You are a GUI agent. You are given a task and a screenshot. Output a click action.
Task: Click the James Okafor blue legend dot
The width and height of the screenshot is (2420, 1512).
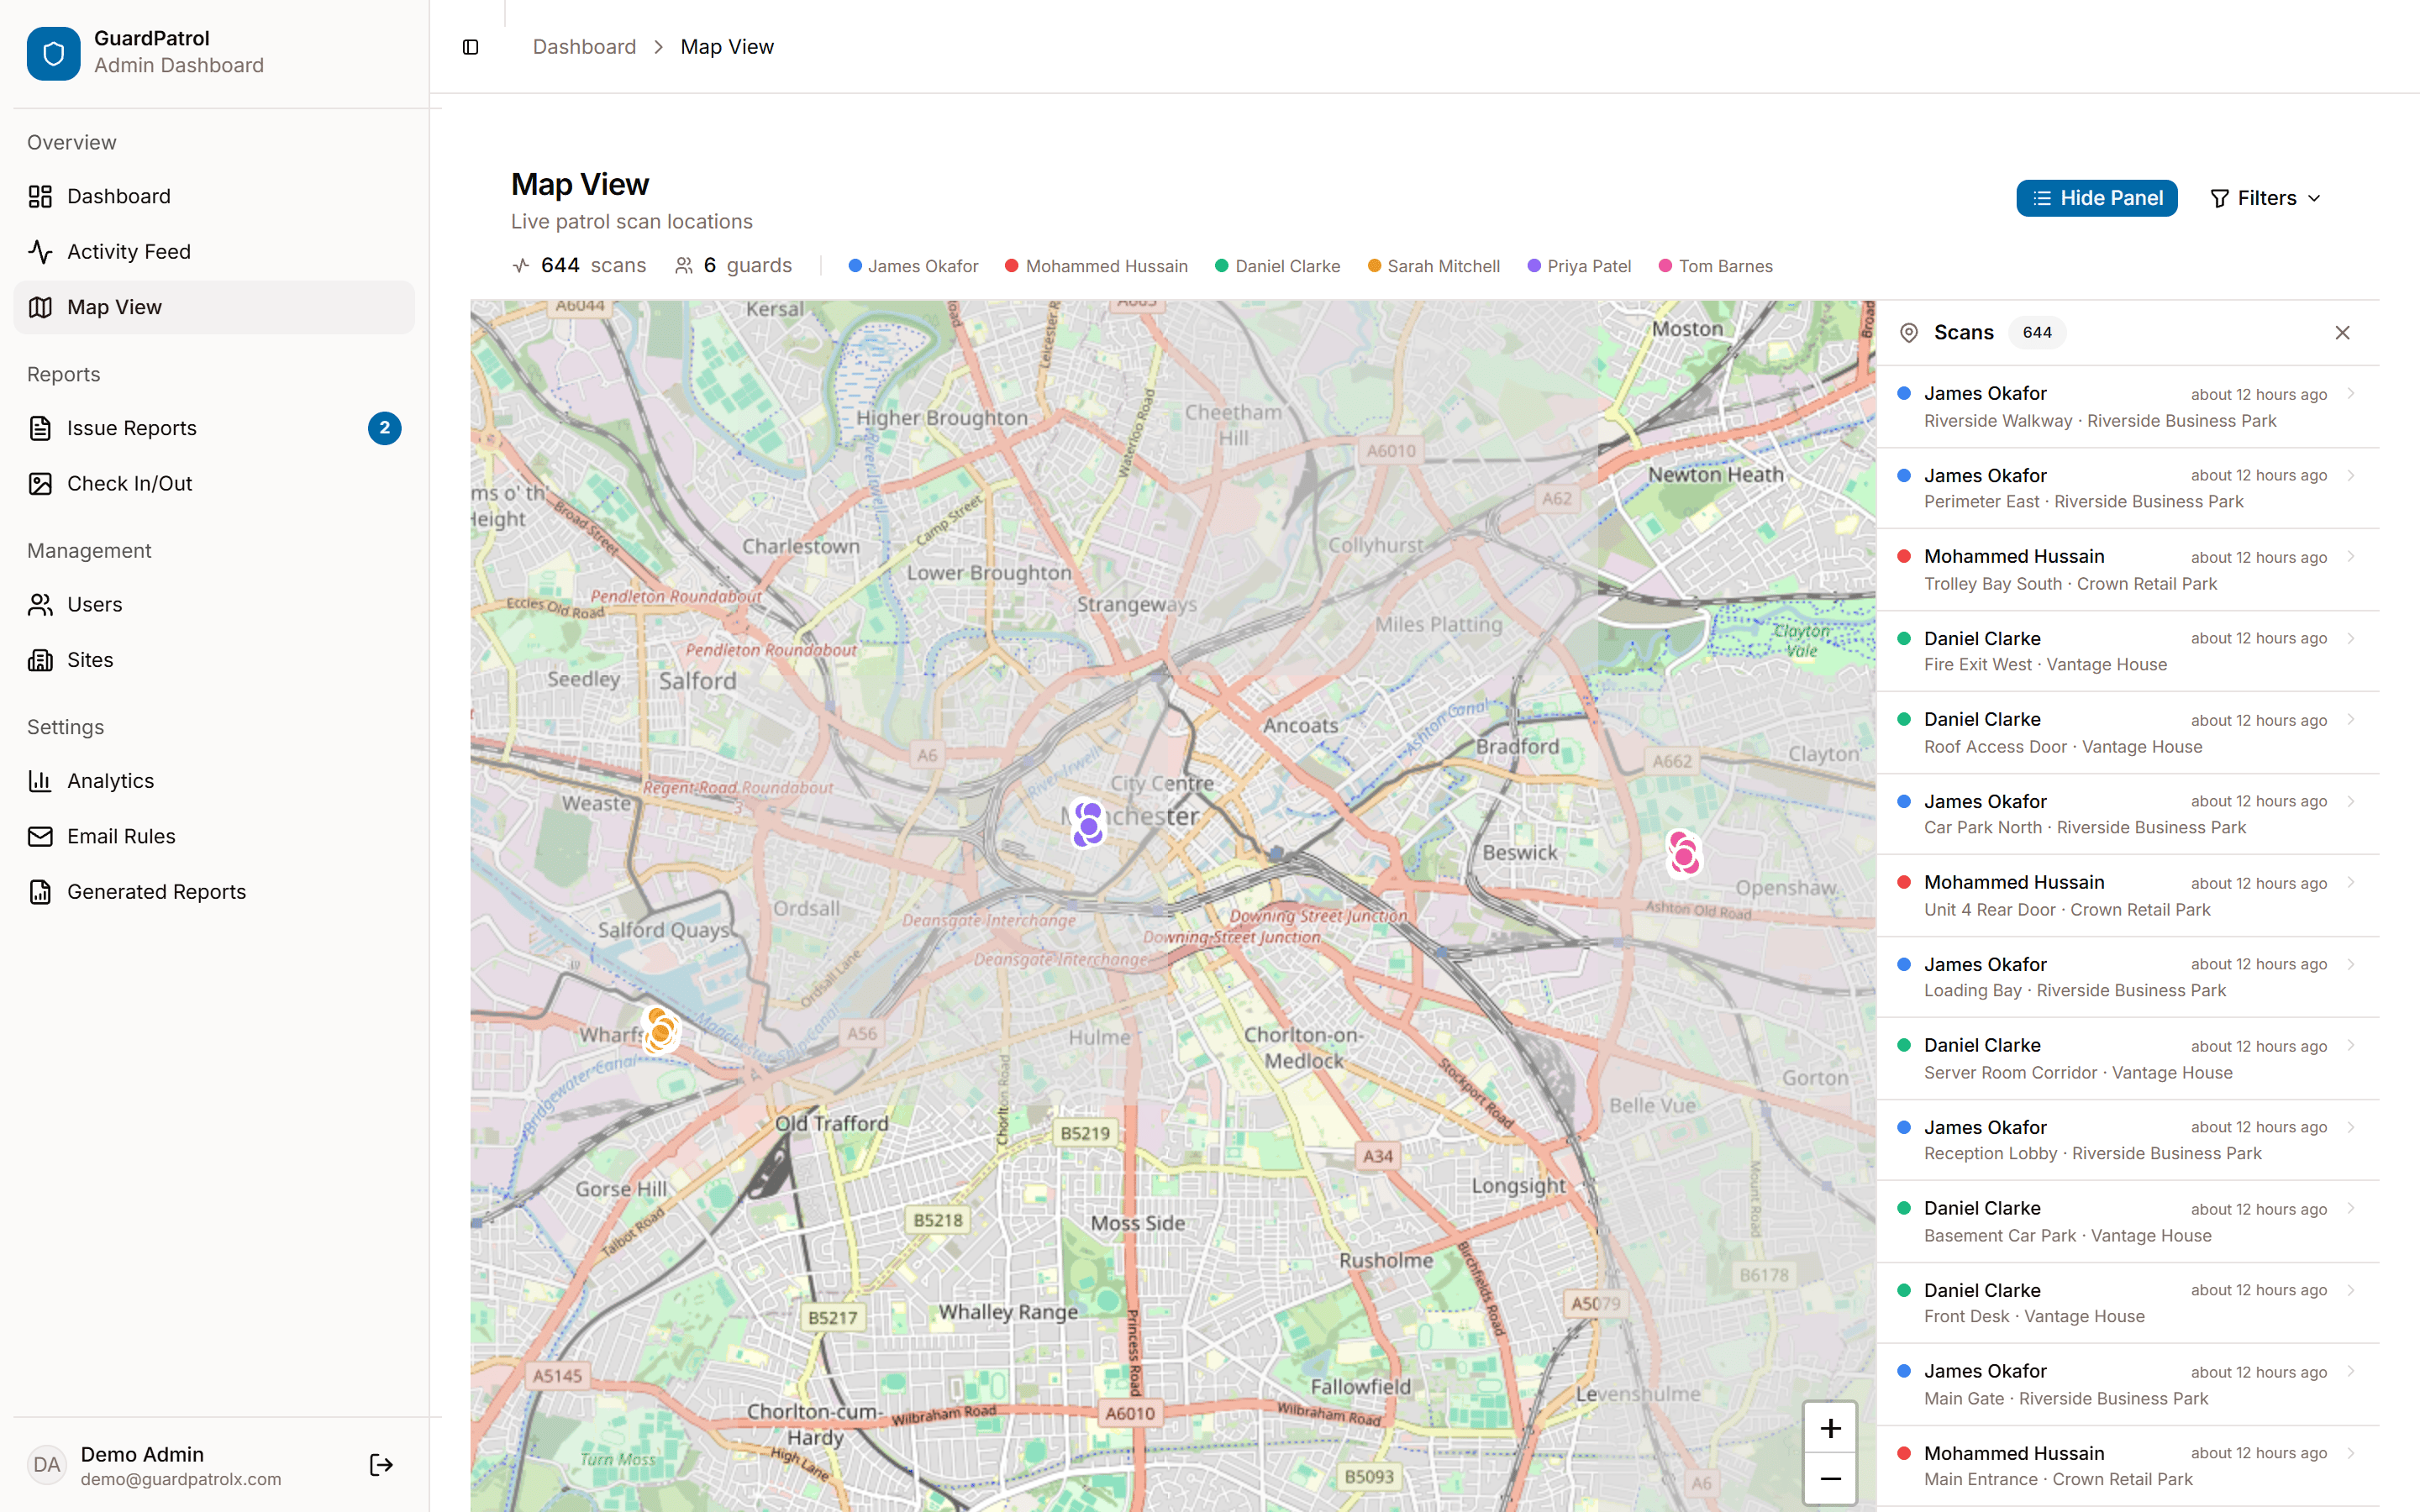coord(855,266)
